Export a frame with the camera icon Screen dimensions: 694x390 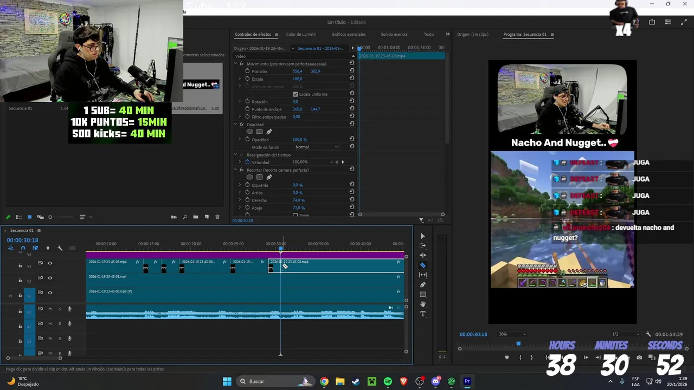(639, 357)
